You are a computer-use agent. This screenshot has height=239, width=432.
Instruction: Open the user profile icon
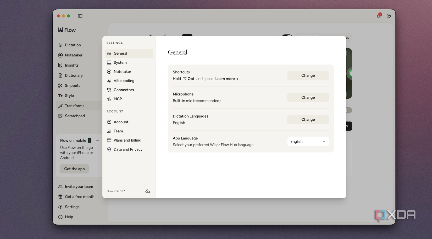pos(389,16)
